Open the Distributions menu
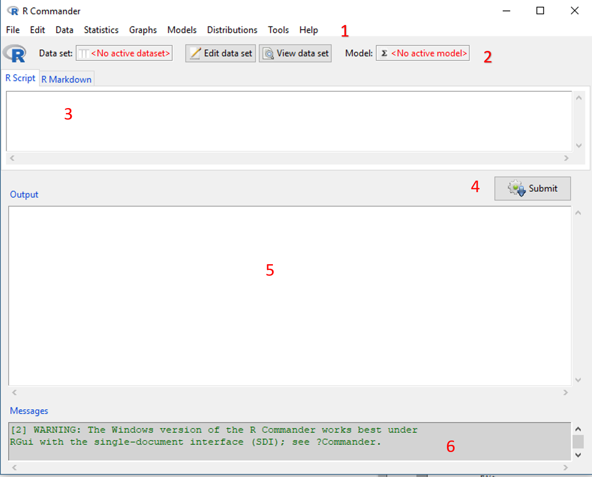The height and width of the screenshot is (477, 592). [232, 30]
